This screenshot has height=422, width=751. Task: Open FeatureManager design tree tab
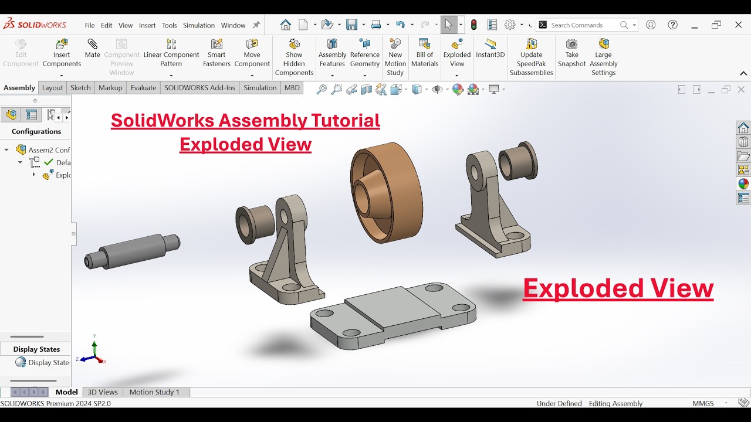11,115
